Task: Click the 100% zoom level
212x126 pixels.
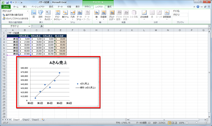Action: (x=181, y=123)
